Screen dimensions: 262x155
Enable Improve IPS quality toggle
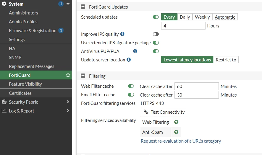pos(156,34)
